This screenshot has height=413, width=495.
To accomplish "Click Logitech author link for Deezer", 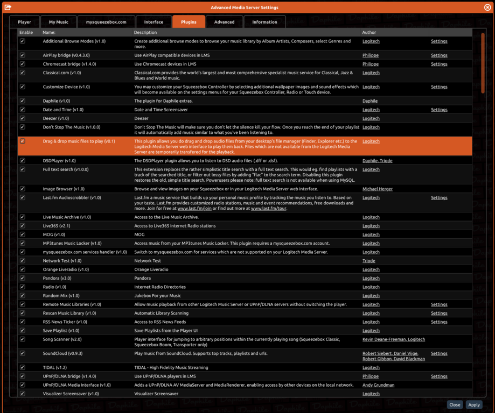I will [371, 118].
